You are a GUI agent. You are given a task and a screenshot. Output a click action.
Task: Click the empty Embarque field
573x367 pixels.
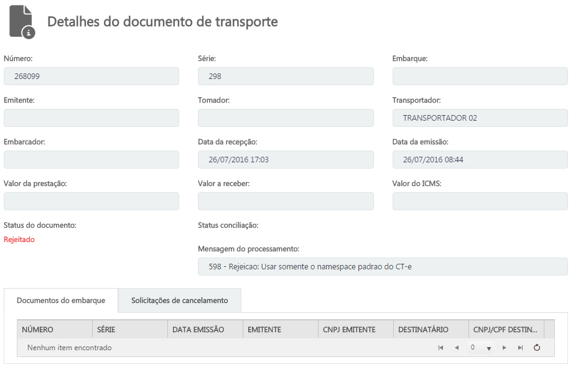click(x=480, y=77)
